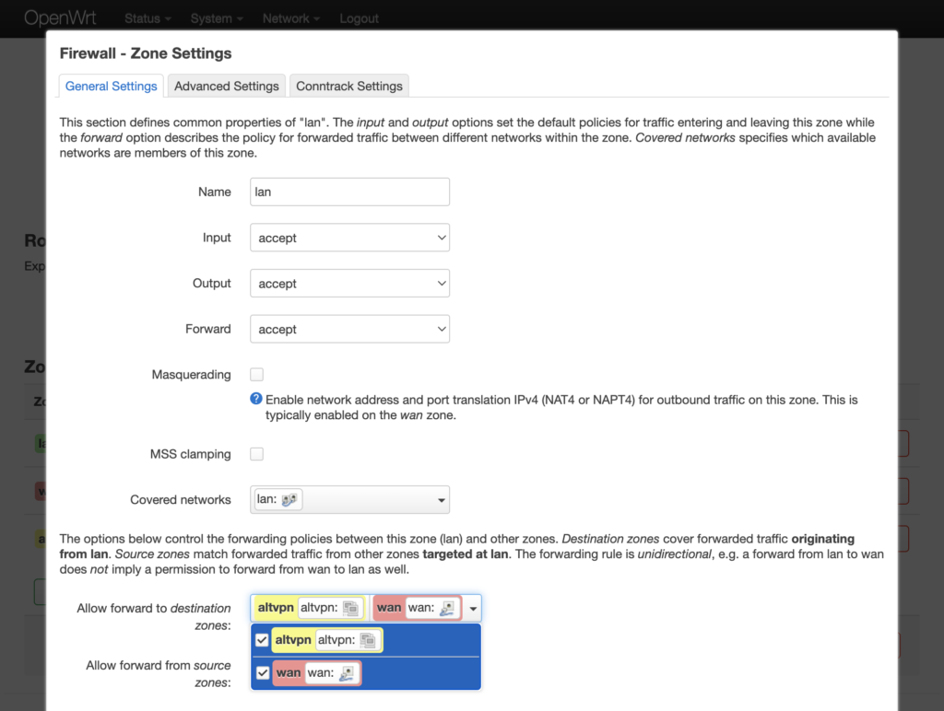Switch to the Conntrack Settings tab
The width and height of the screenshot is (944, 711).
pos(348,86)
